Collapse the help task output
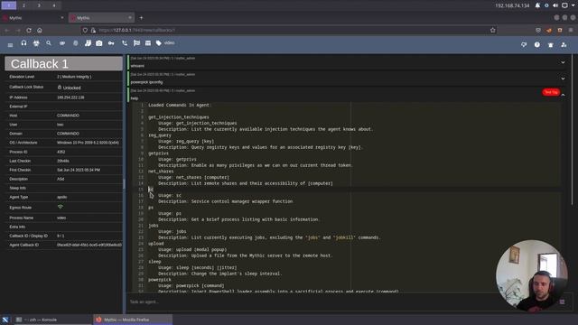578x325 pixels. pyautogui.click(x=563, y=95)
